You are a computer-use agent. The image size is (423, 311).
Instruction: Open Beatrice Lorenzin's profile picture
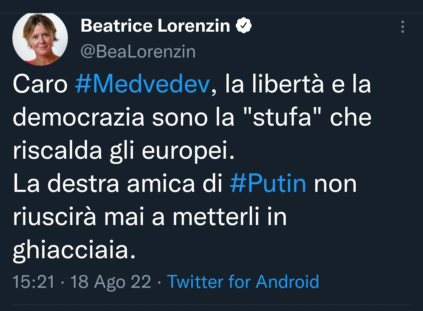pos(40,38)
